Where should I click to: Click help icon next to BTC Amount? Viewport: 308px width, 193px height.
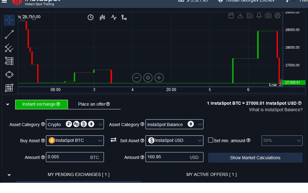click(43, 157)
